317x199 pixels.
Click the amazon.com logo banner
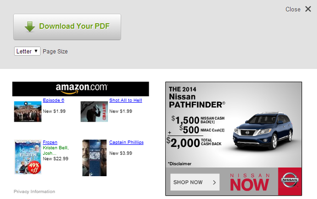[x=81, y=89]
